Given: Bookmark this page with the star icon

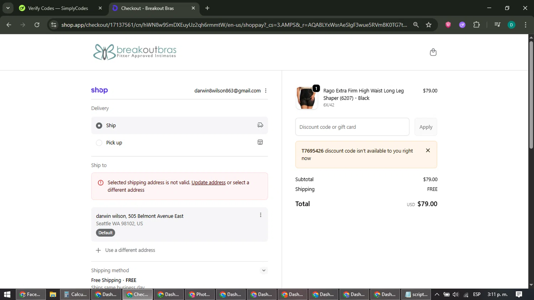Looking at the screenshot, I should [429, 25].
